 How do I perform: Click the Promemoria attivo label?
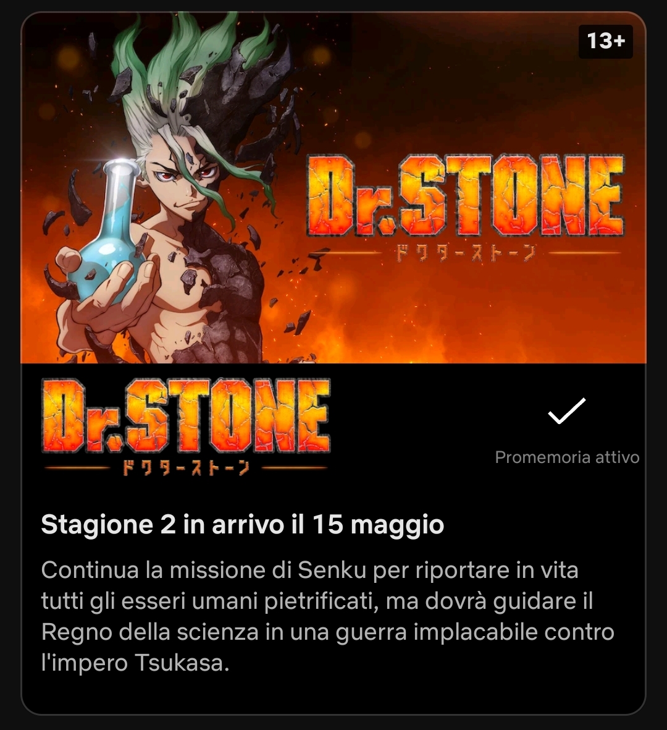point(567,457)
